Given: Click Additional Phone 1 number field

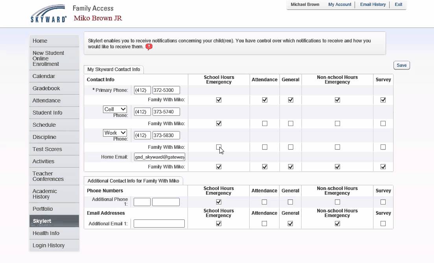Looking at the screenshot, I should point(166,202).
